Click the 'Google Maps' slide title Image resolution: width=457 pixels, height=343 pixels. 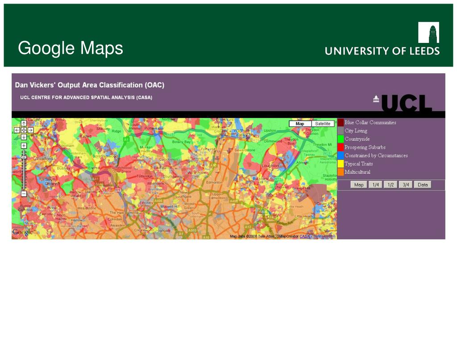click(71, 48)
